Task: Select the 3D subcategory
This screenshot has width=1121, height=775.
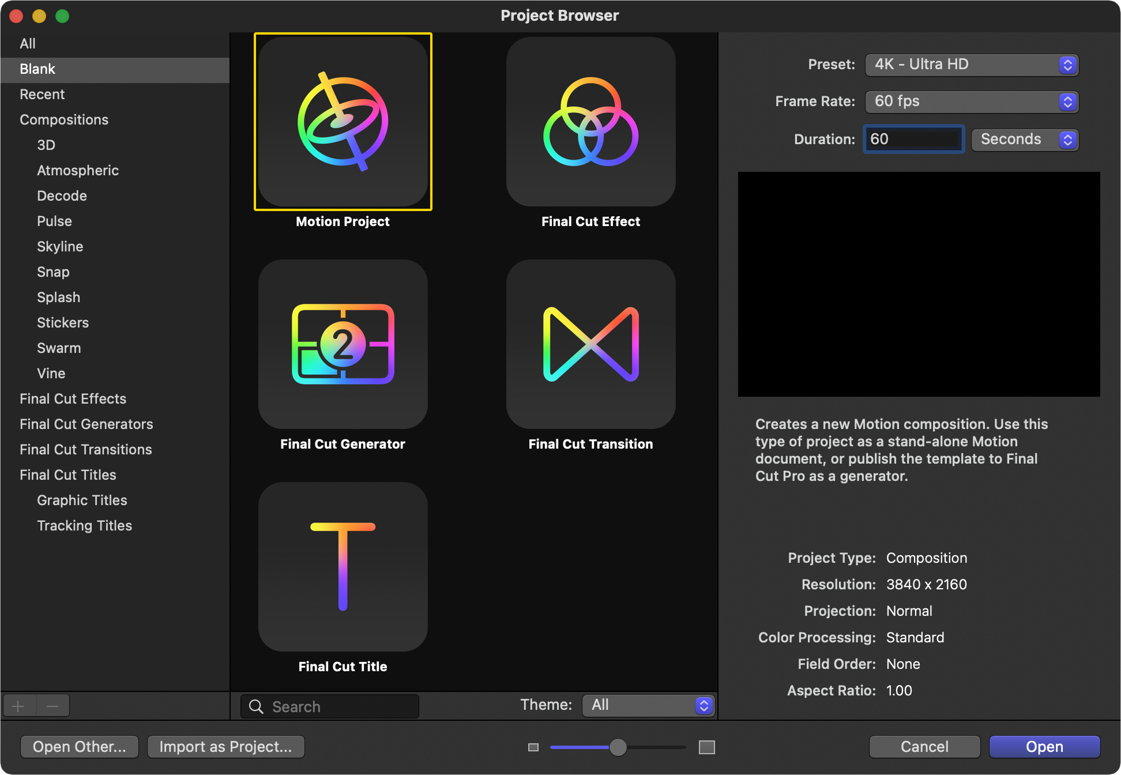Action: pos(115,145)
